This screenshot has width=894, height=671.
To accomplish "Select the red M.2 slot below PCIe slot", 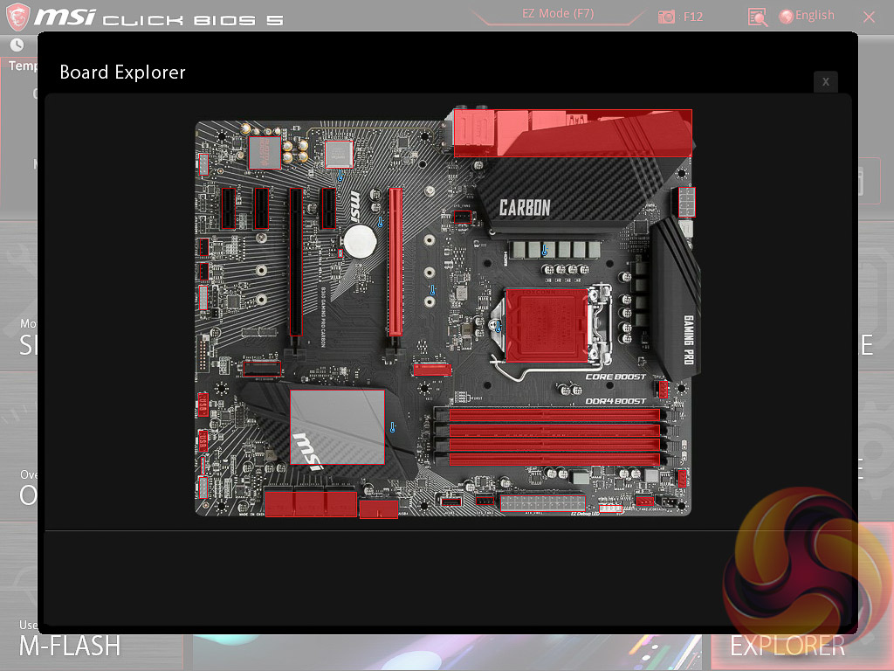I will [x=432, y=370].
